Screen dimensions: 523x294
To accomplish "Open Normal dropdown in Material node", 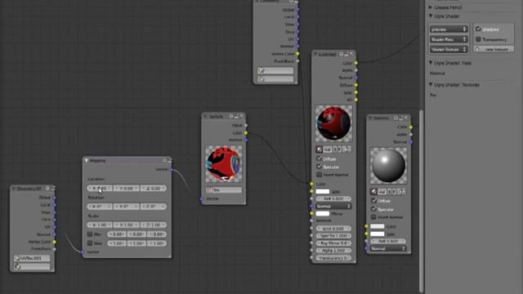I will coord(388,248).
